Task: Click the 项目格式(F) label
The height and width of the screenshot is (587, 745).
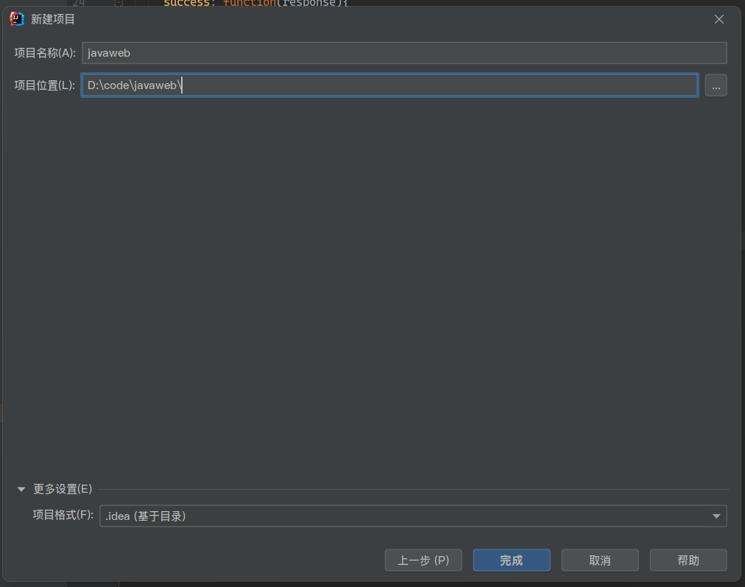Action: coord(63,516)
